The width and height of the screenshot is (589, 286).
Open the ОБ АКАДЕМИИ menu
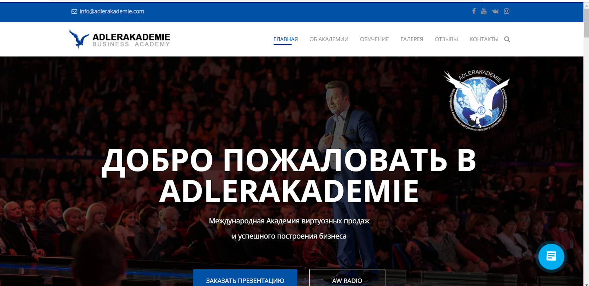tap(329, 39)
